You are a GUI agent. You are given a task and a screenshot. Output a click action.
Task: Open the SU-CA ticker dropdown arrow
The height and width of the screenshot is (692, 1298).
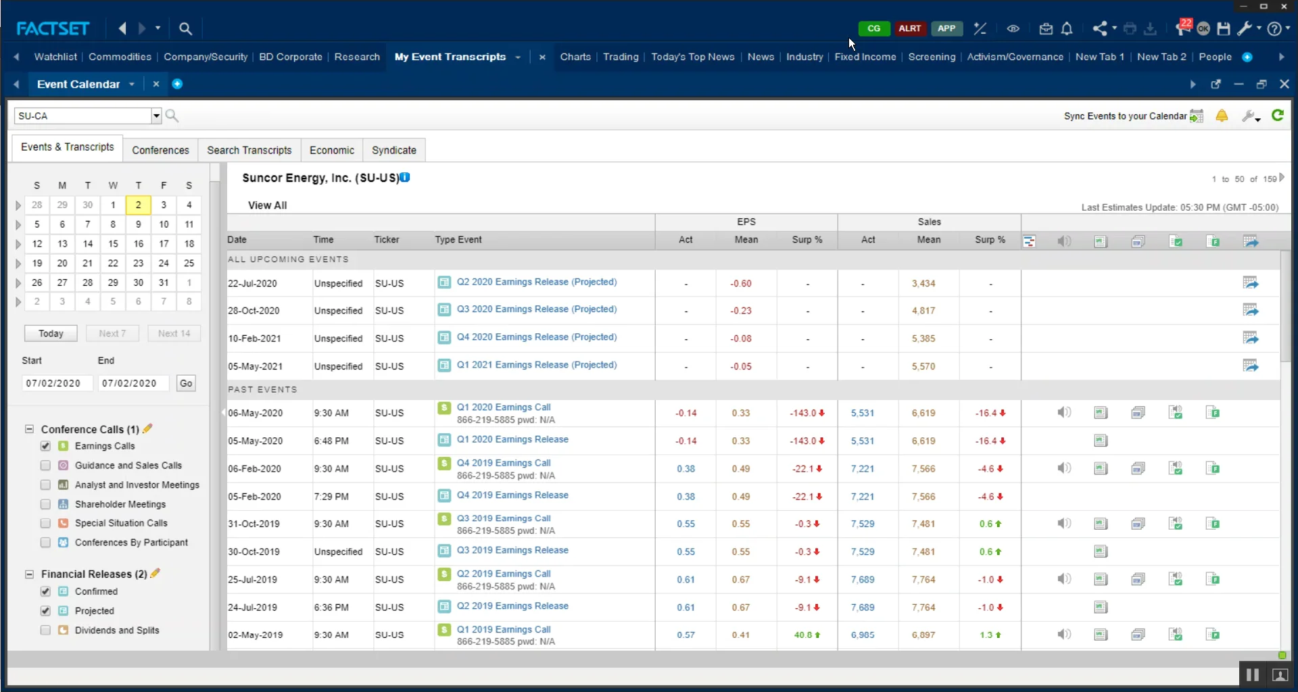(156, 116)
